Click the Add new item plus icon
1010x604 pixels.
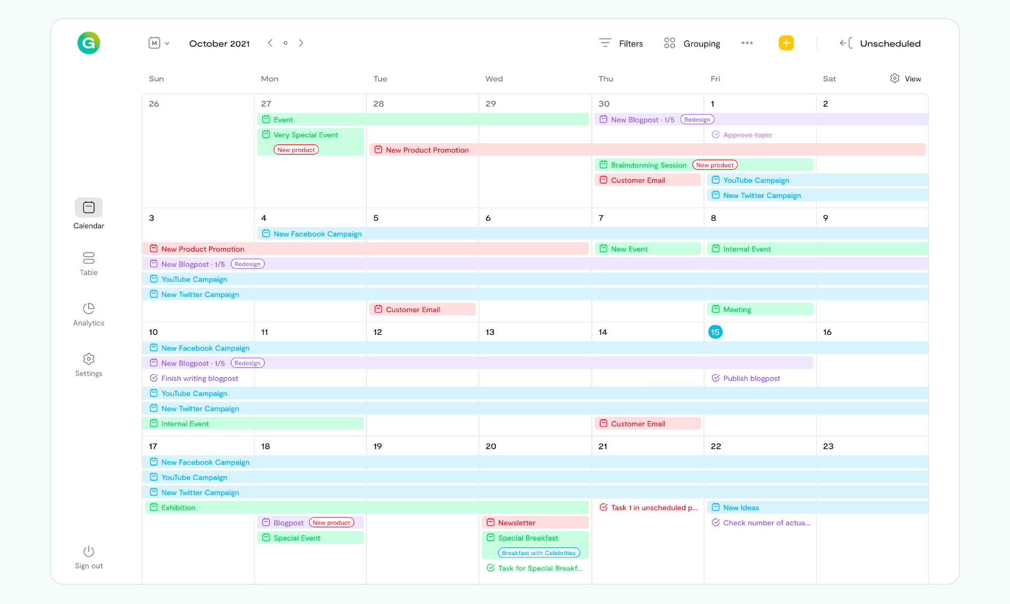click(x=786, y=43)
